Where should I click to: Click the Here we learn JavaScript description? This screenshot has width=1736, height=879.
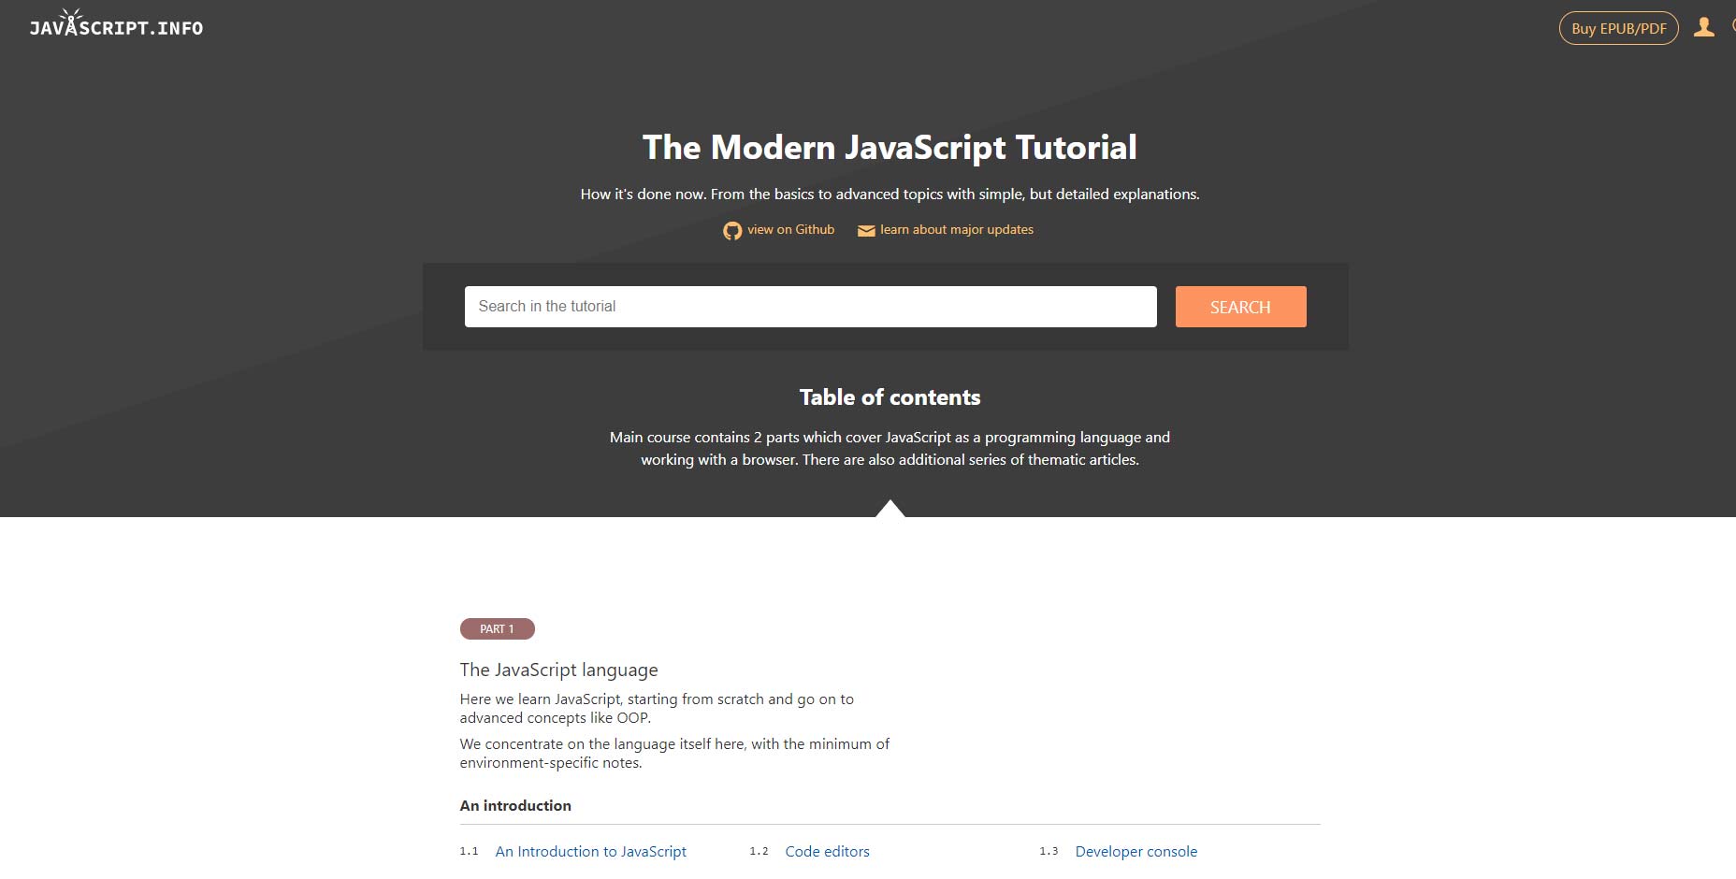(657, 708)
